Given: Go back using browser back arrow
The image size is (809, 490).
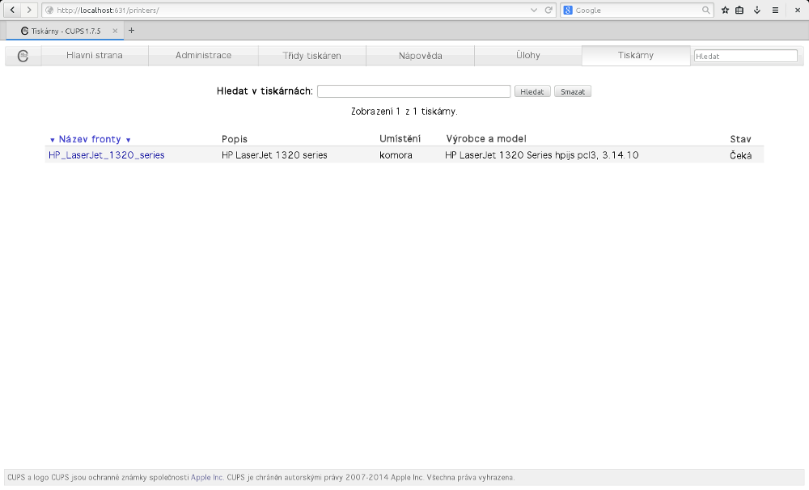Looking at the screenshot, I should tap(14, 10).
